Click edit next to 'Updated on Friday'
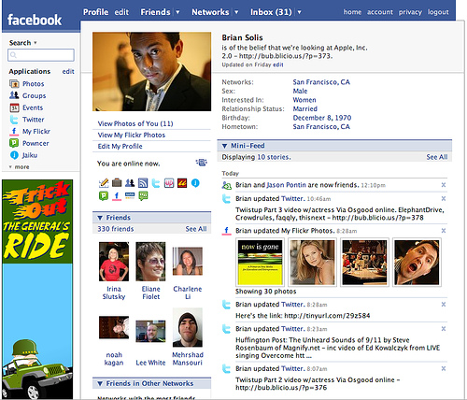The height and width of the screenshot is (400, 467). (278, 64)
